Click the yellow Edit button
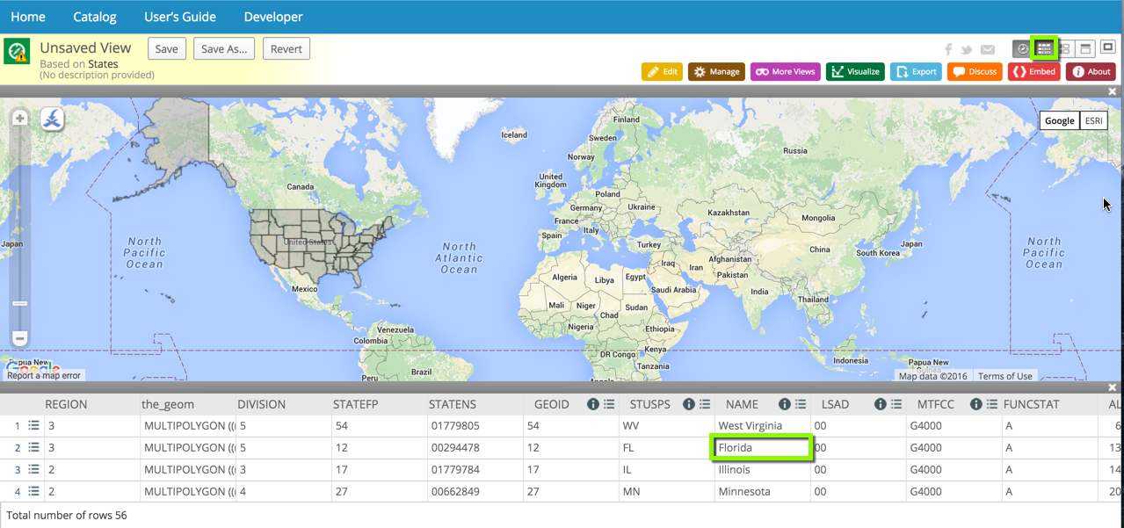Screen dimensions: 1124x528 (x=663, y=72)
